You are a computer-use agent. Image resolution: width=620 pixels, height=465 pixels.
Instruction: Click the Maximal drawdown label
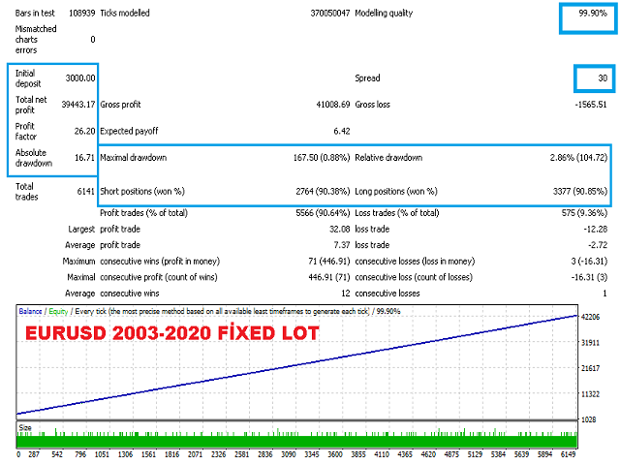tap(134, 158)
